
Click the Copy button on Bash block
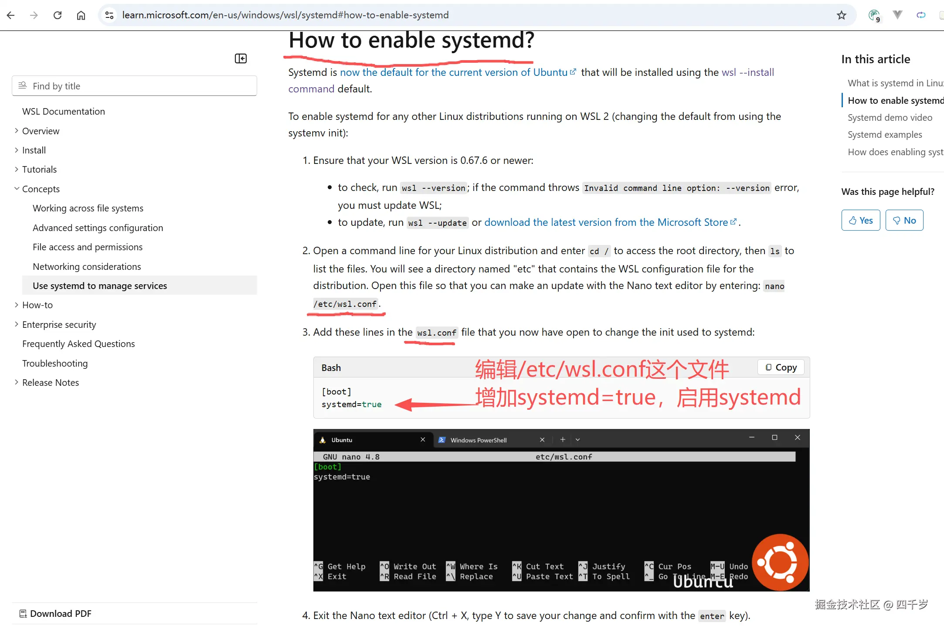point(781,367)
